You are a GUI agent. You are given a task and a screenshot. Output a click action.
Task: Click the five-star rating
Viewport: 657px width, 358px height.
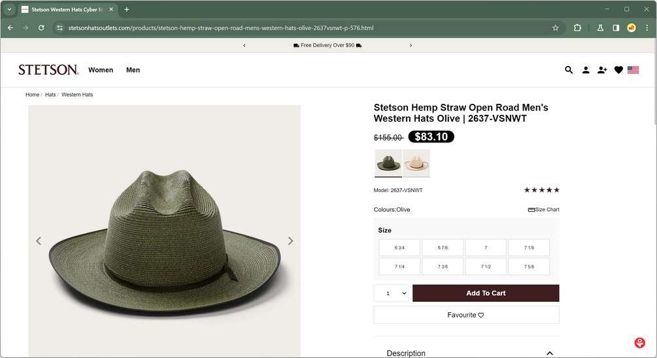(x=541, y=190)
